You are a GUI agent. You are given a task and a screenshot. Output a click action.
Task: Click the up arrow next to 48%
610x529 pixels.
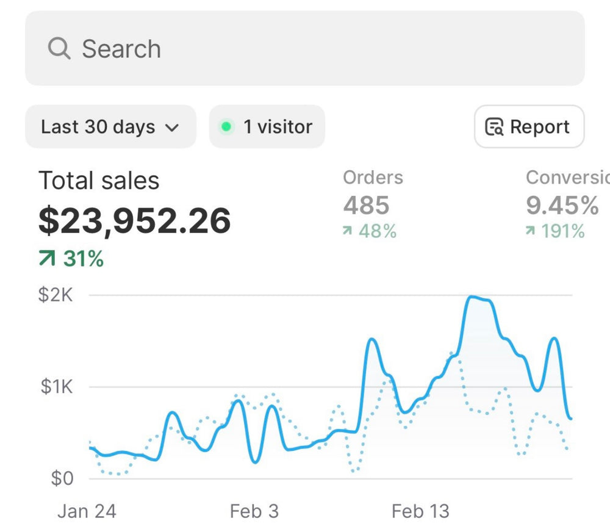tap(347, 231)
